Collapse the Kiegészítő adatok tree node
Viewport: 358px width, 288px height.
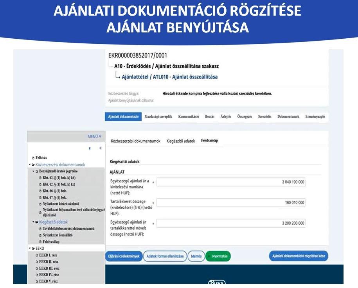pos(33,222)
